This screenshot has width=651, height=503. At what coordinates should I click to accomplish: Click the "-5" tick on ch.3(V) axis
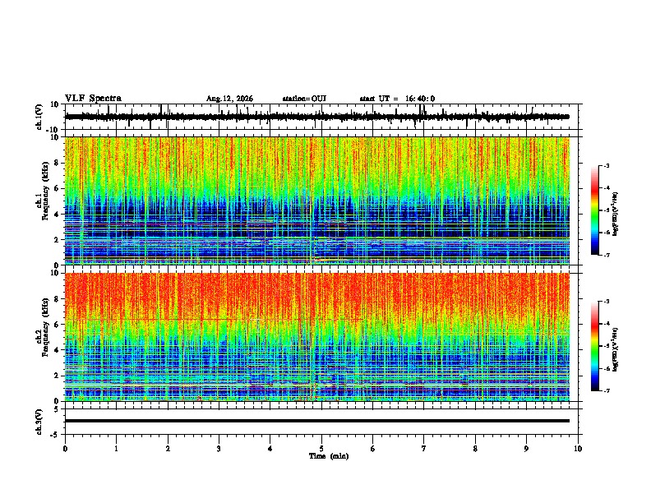[x=55, y=435]
